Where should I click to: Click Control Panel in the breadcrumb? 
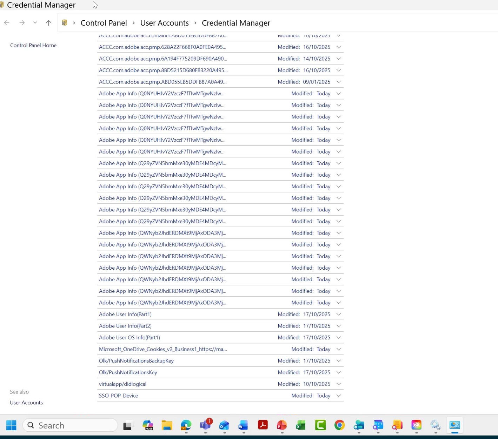click(104, 23)
